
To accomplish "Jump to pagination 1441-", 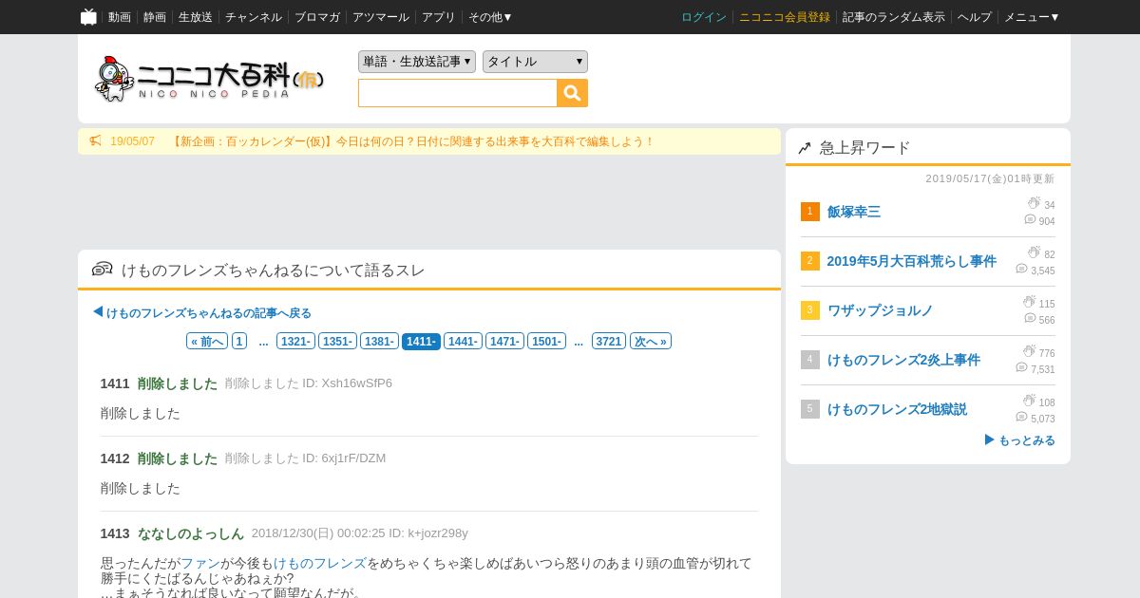I will click(463, 341).
